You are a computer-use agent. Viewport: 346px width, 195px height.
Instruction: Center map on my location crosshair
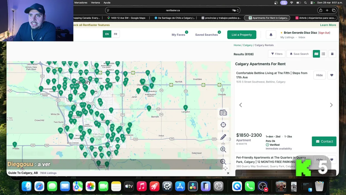pos(223,125)
